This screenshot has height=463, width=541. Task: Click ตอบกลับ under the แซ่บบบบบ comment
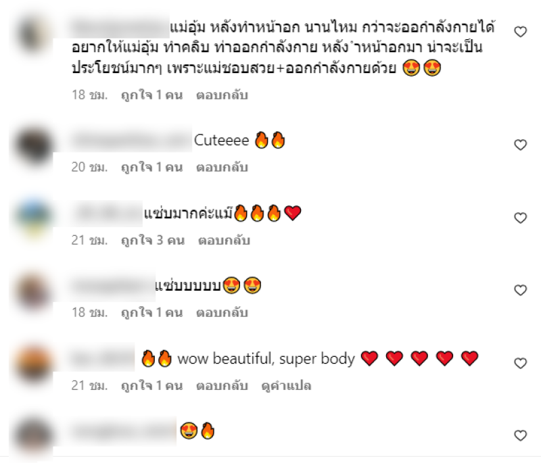point(222,313)
